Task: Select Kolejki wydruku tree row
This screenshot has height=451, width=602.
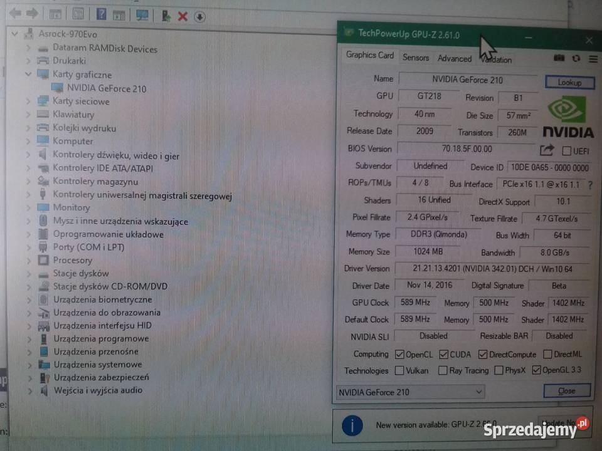Action: click(85, 128)
